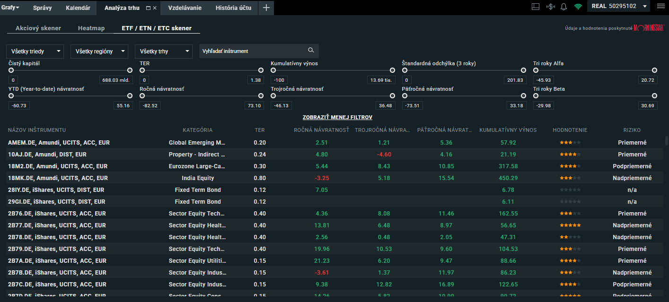
Task: Open the hamburger main menu
Action: coord(660,6)
